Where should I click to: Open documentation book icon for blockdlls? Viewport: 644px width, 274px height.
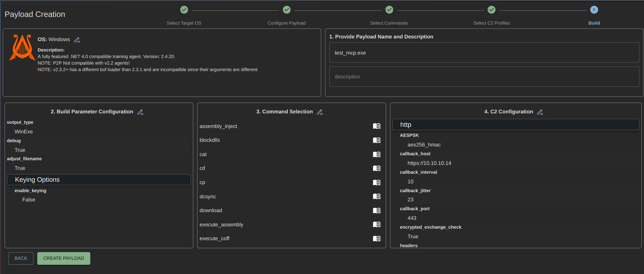(377, 140)
